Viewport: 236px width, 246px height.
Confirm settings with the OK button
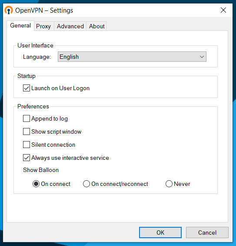160,233
